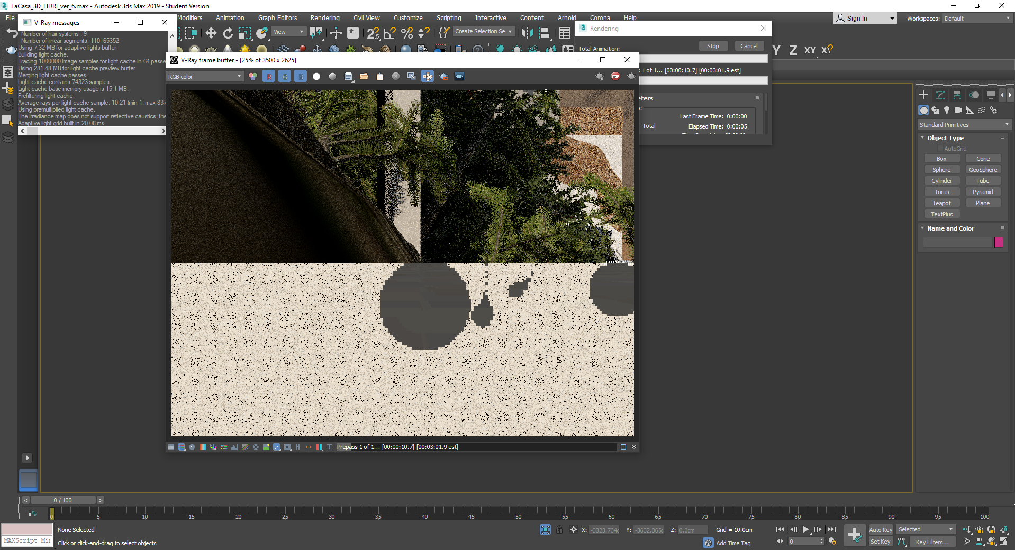Click the pixel info icon in VFB bottom bar
Viewport: 1015px width, 550px height.
(x=192, y=447)
